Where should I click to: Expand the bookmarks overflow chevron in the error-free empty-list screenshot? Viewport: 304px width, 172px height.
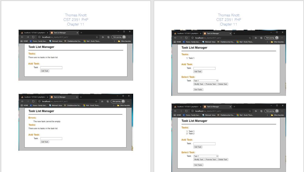pyautogui.click(x=114, y=41)
